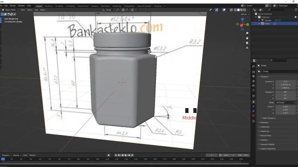
Task: Click red X axis on navigation gizmo
Action: (241, 26)
